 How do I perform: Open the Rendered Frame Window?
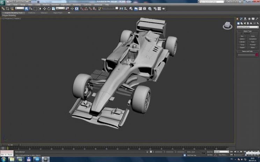click(x=159, y=9)
